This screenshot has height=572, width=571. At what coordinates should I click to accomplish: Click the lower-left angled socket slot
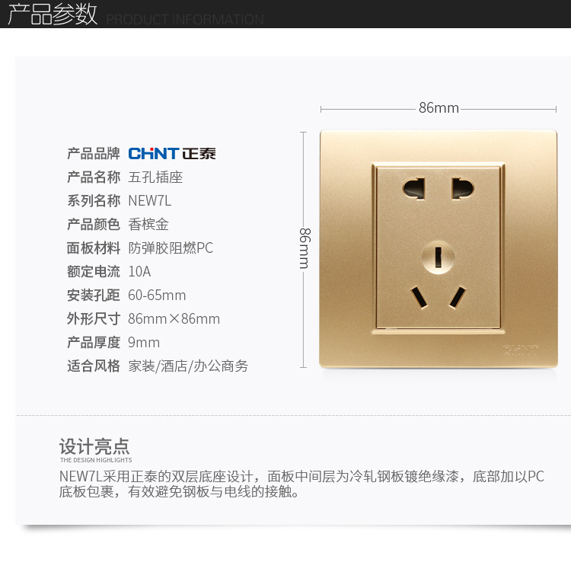[419, 298]
